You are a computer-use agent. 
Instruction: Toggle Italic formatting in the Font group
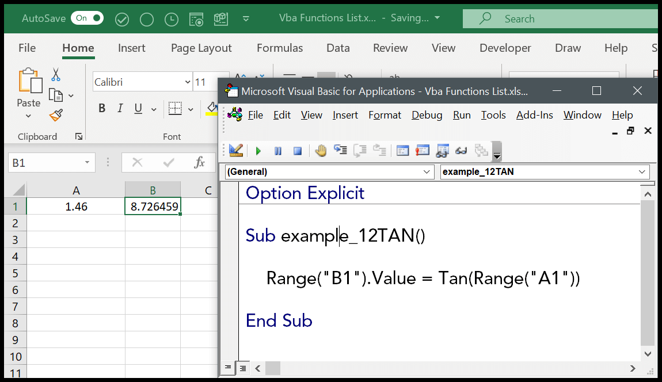click(x=120, y=108)
